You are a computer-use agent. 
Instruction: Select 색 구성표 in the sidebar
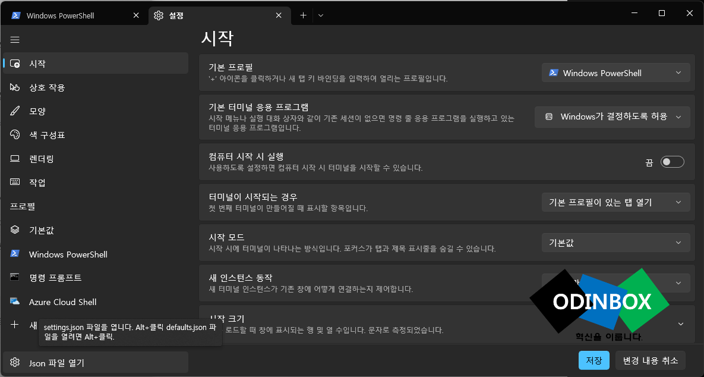(96, 135)
